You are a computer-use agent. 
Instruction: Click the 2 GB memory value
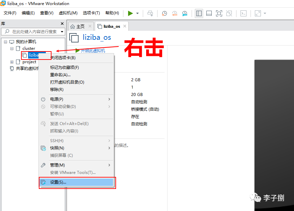coord(136,80)
